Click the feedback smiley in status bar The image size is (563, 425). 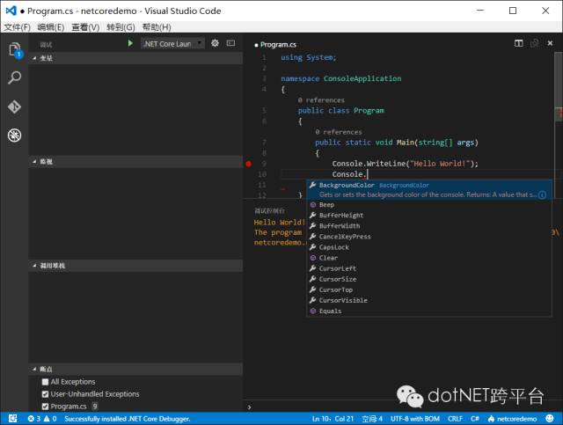point(549,419)
